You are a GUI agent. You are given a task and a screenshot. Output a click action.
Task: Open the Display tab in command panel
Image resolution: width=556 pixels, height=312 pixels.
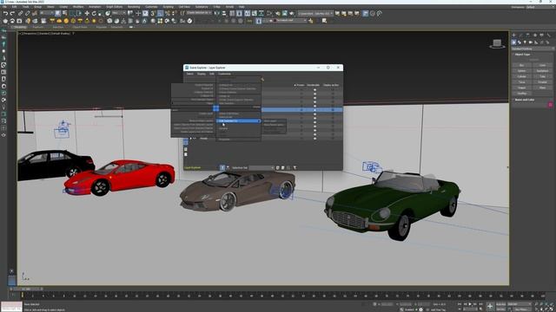tap(541, 35)
